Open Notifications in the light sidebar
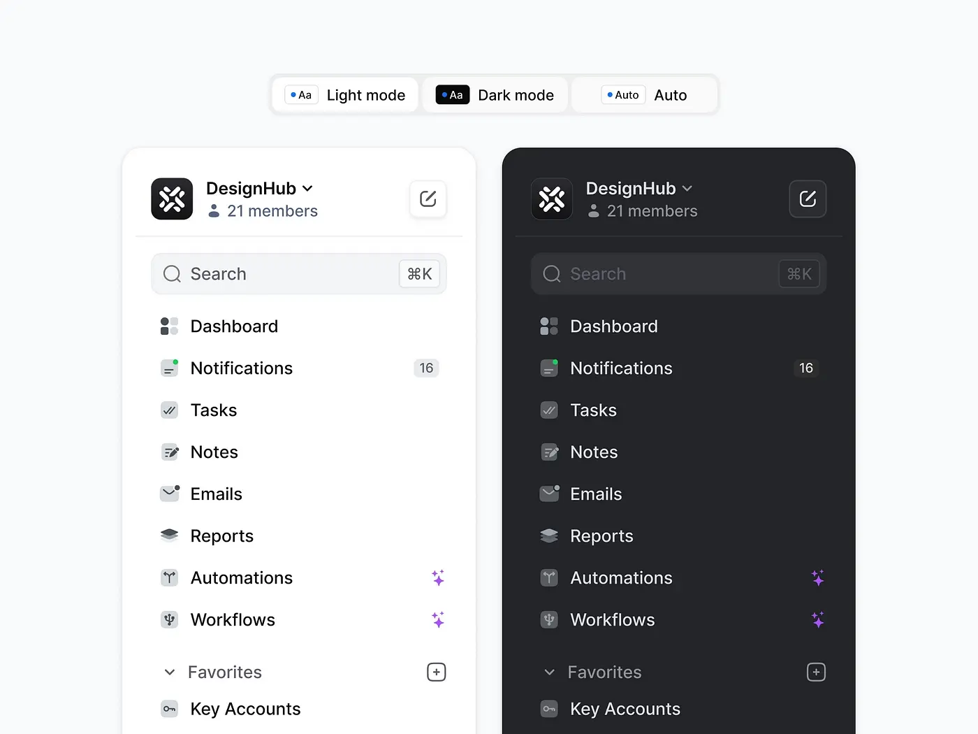Screen dimensions: 978x734 [x=242, y=368]
